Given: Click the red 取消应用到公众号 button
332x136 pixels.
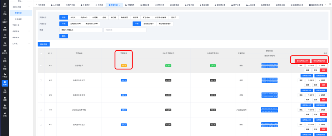Looking at the screenshot, I should tap(300, 61).
